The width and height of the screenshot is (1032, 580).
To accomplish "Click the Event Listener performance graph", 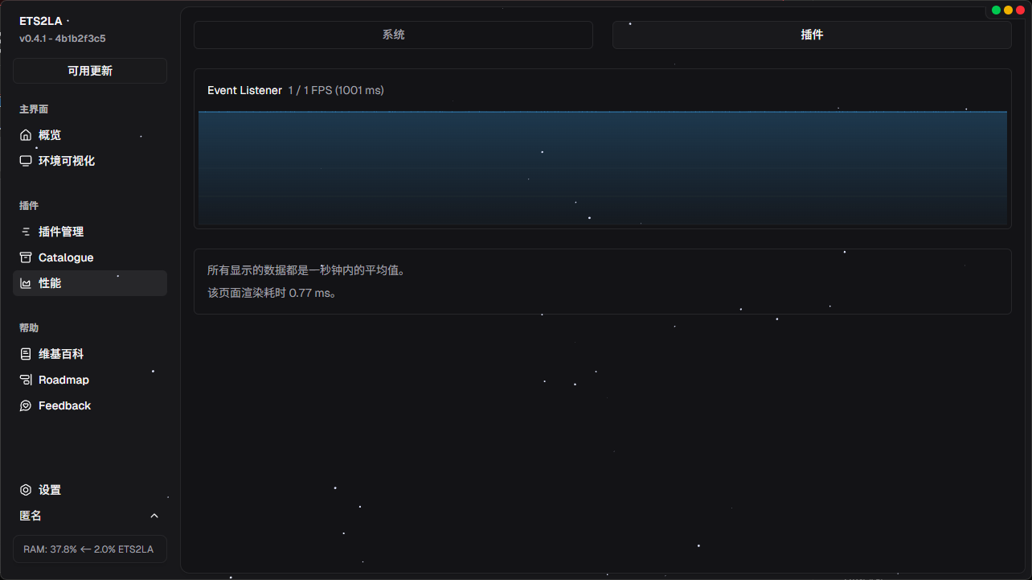I will coord(602,167).
